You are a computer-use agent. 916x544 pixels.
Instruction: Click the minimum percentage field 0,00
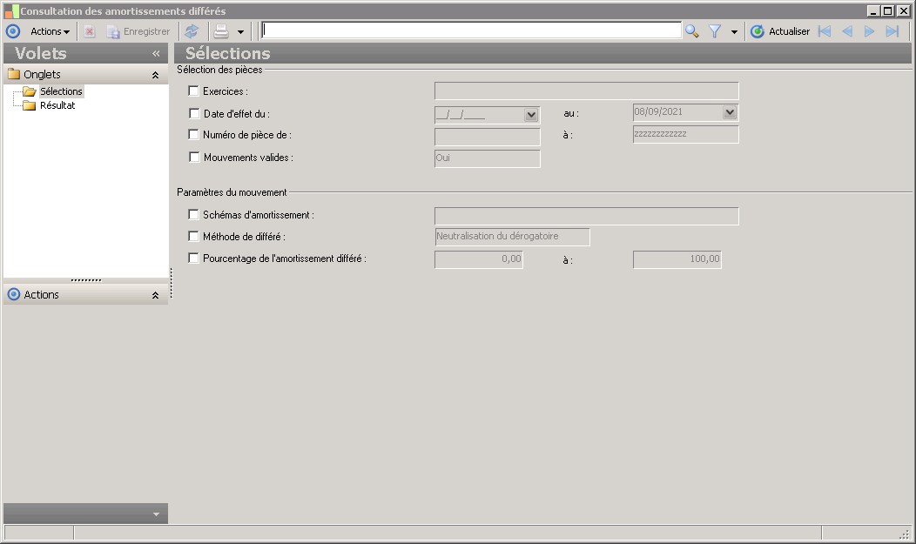tap(478, 259)
